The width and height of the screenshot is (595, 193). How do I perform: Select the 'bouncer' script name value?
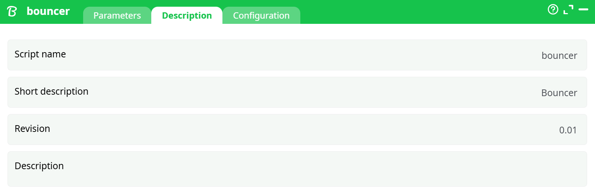(x=559, y=56)
